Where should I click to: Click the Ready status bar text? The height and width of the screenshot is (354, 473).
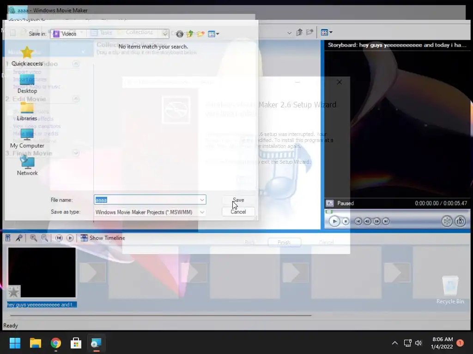(11, 325)
